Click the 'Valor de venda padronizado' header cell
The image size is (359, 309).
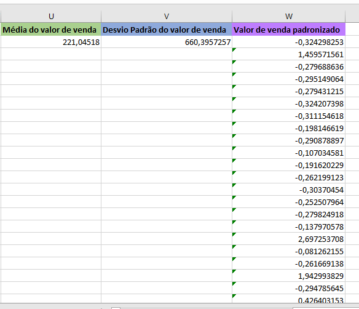(288, 30)
